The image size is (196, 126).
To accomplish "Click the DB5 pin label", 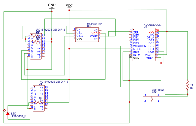I will [151, 46].
